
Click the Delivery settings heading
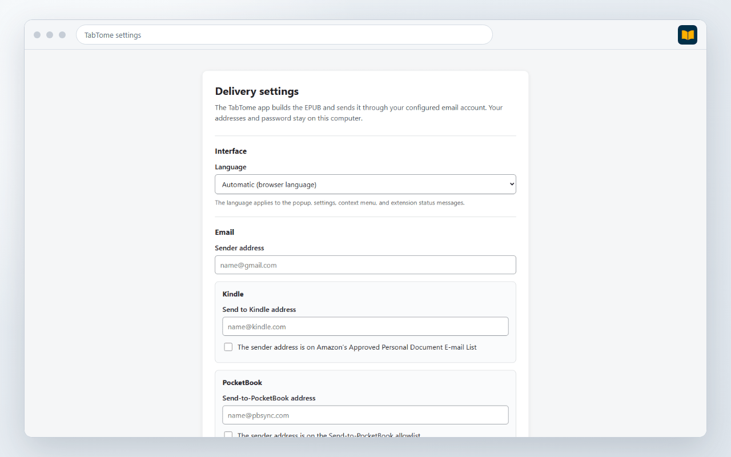click(257, 91)
